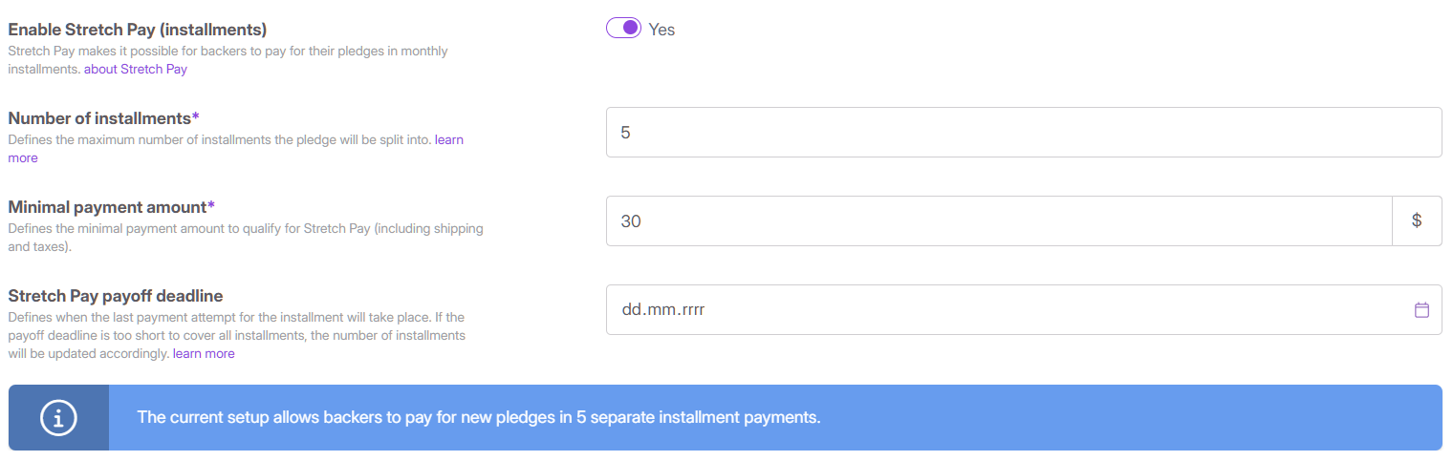Focus the Minimal payment amount field
This screenshot has width=1453, height=461.
[x=998, y=220]
